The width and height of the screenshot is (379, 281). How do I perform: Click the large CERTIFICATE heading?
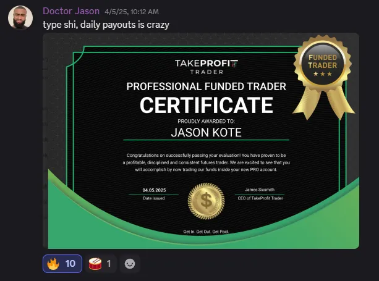click(206, 105)
